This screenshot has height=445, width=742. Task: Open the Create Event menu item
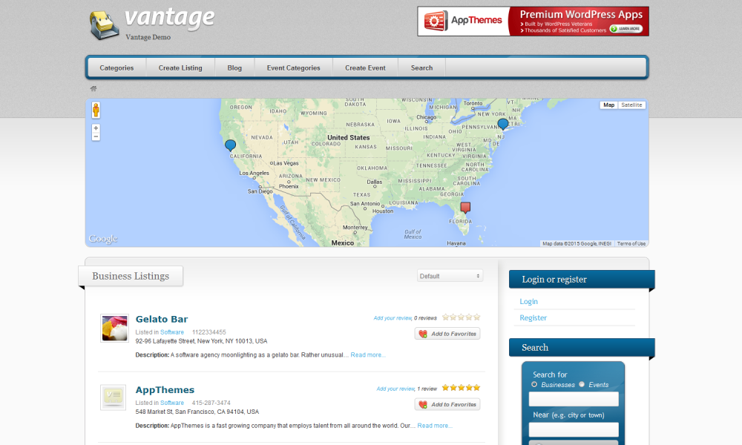tap(365, 67)
